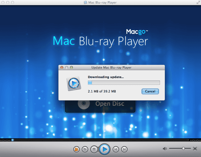
Task: Toggle full screen mode icon
Action: [195, 148]
